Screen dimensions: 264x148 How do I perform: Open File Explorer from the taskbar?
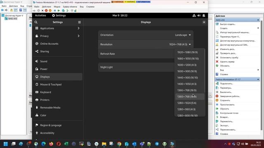click(x=104, y=144)
